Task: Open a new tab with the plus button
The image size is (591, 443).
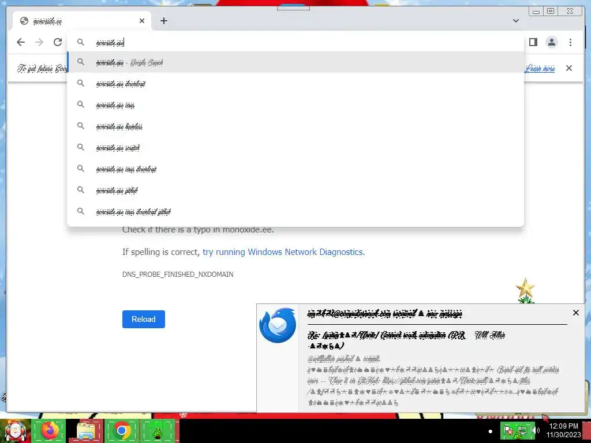Action: coord(163,21)
